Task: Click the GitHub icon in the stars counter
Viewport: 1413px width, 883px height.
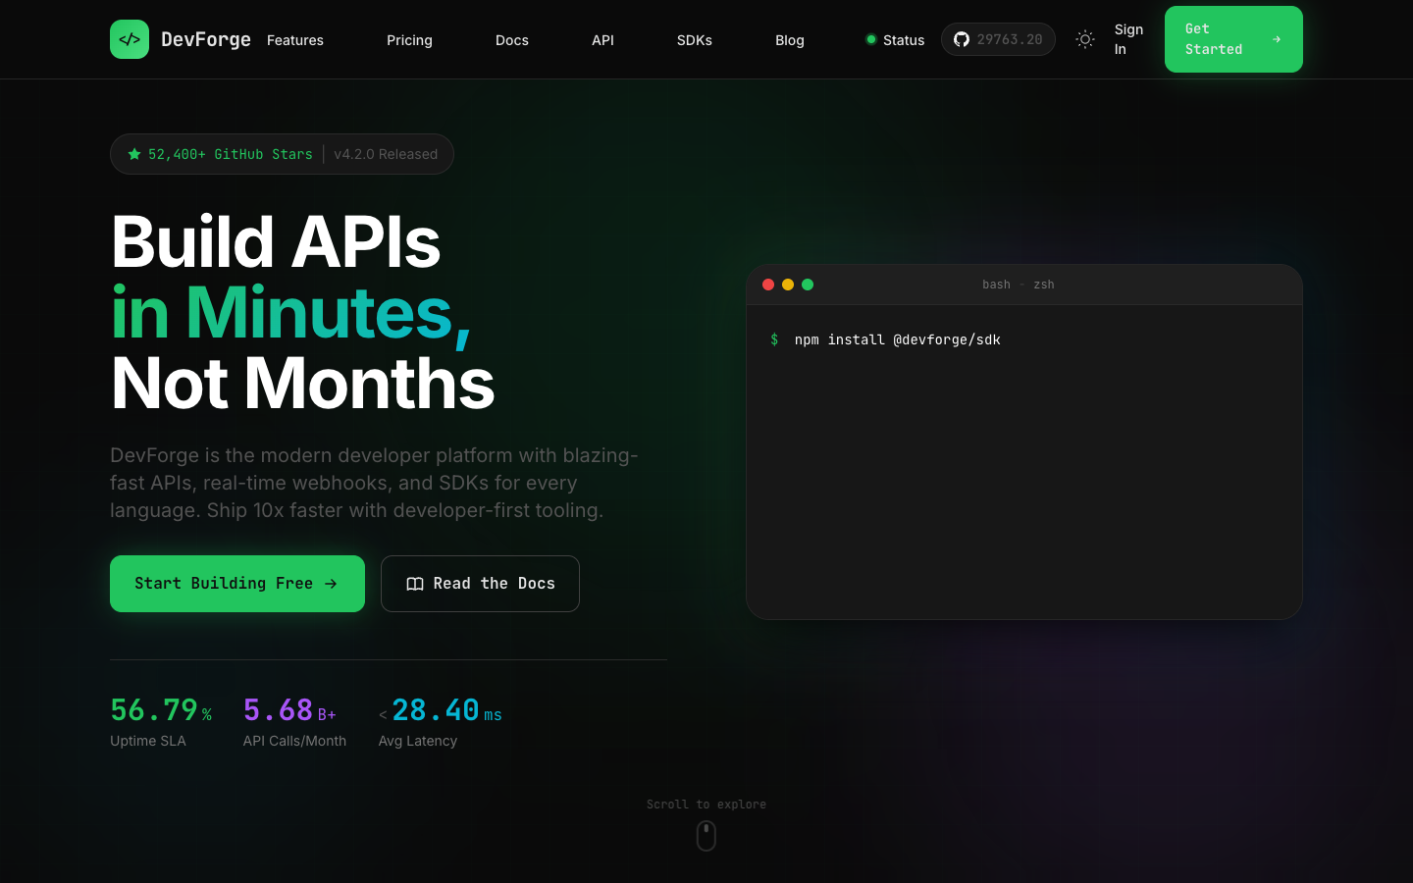Action: click(x=961, y=39)
